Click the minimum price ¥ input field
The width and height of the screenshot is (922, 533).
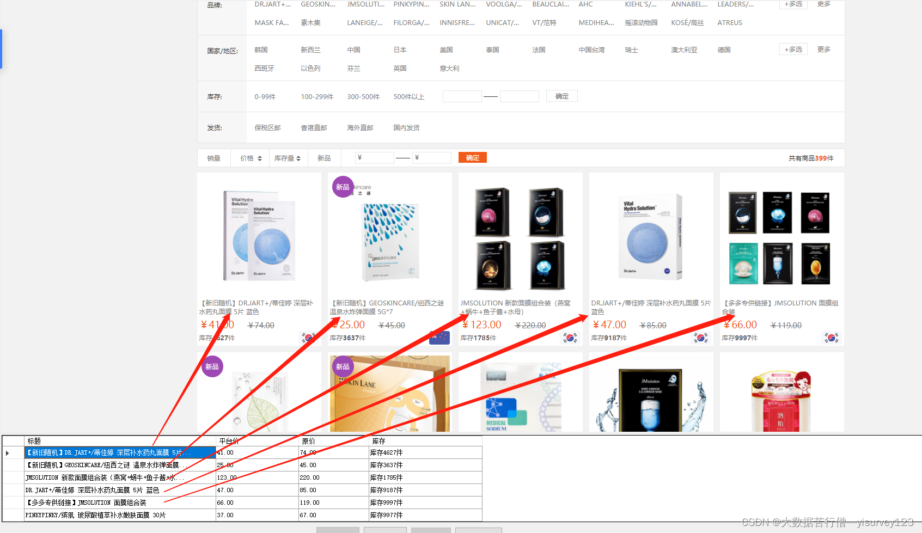click(375, 158)
